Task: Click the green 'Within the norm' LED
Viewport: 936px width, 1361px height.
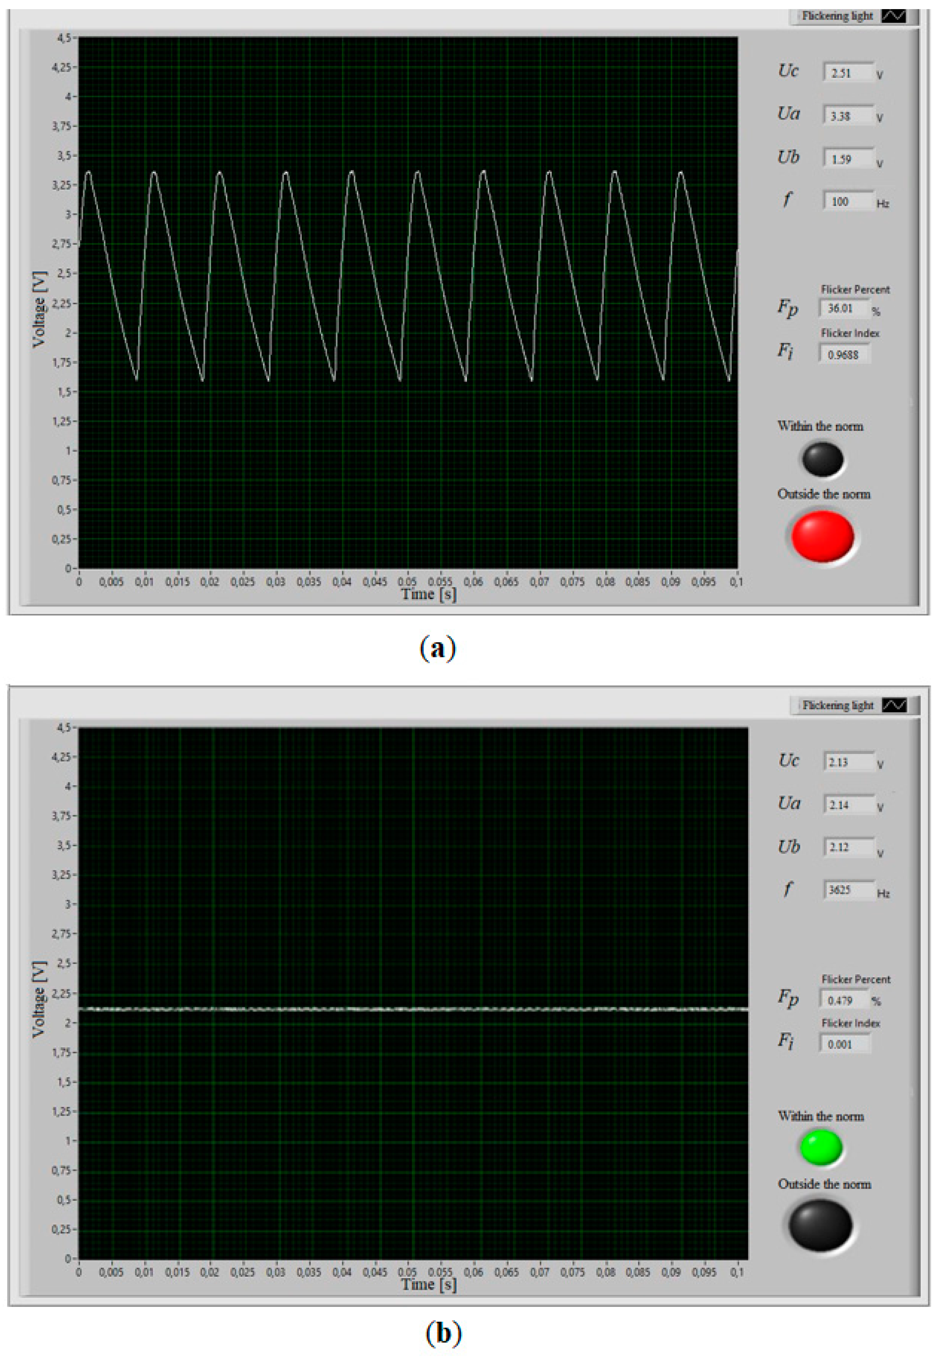Action: (x=821, y=1148)
